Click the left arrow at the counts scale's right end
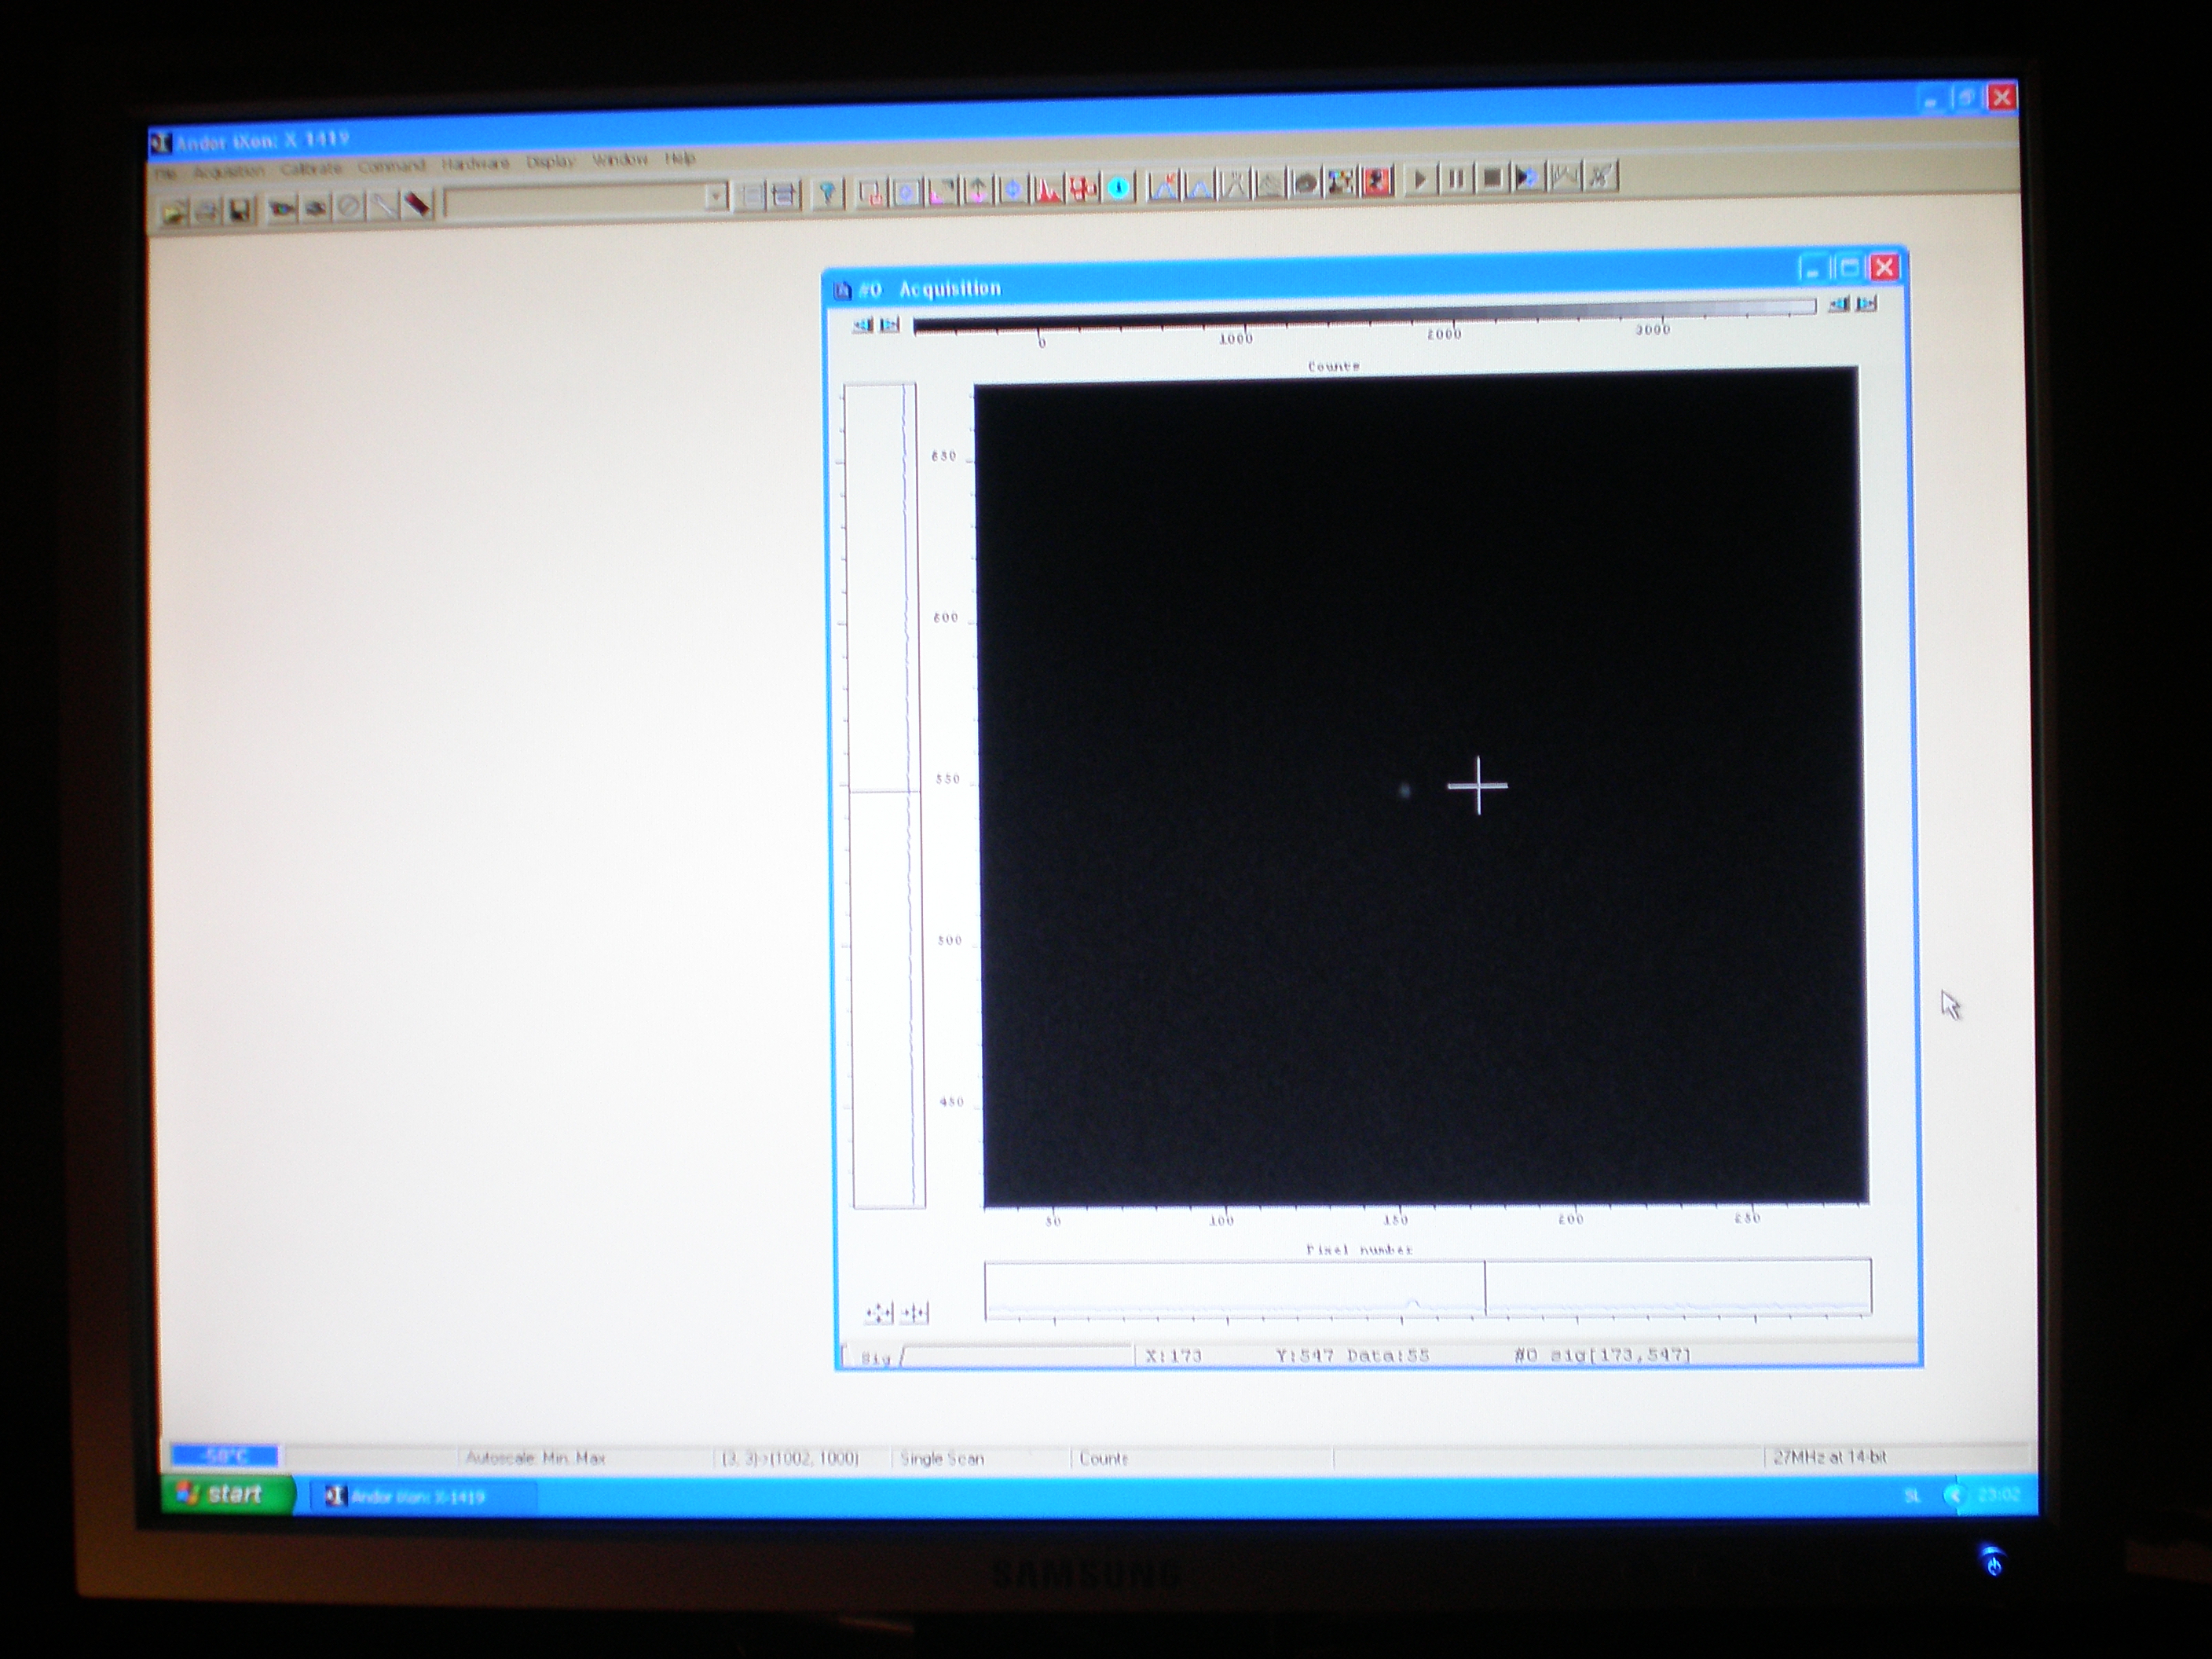2212x1659 pixels. [x=1838, y=304]
